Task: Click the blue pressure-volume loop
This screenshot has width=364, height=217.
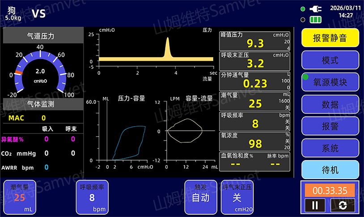Action: (x=129, y=143)
